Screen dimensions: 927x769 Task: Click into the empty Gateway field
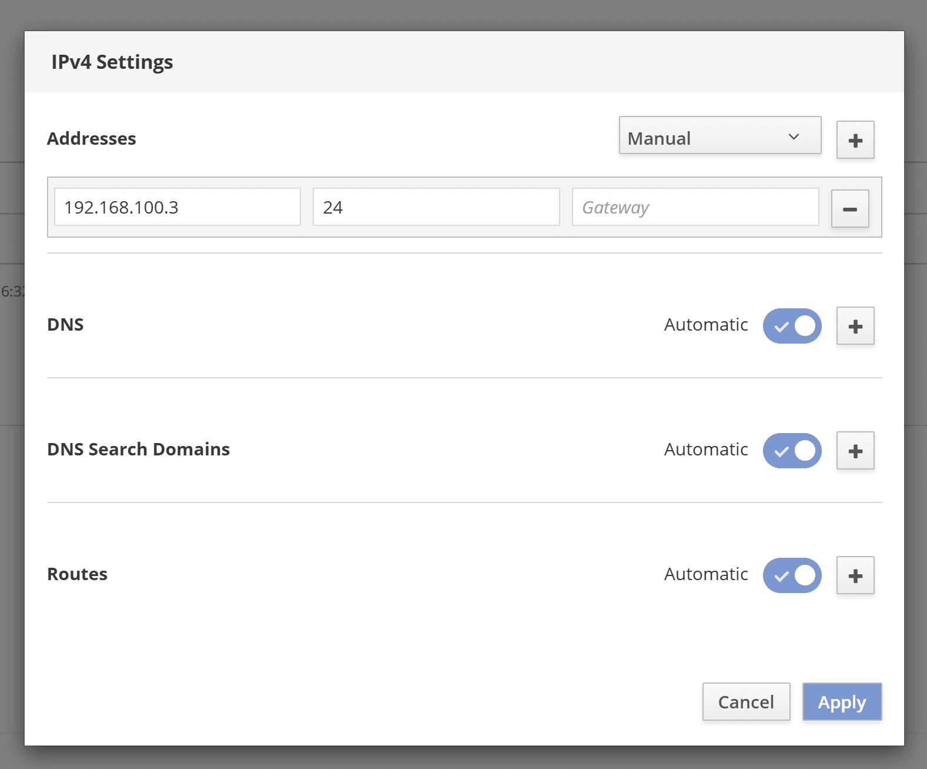pos(695,207)
